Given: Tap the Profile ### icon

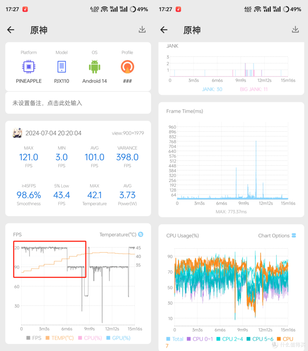Looking at the screenshot, I should (x=127, y=67).
